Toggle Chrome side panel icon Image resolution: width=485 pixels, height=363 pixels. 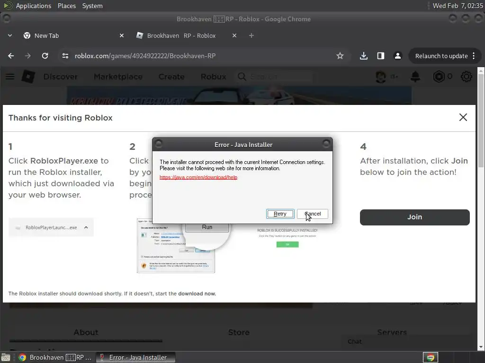click(381, 56)
